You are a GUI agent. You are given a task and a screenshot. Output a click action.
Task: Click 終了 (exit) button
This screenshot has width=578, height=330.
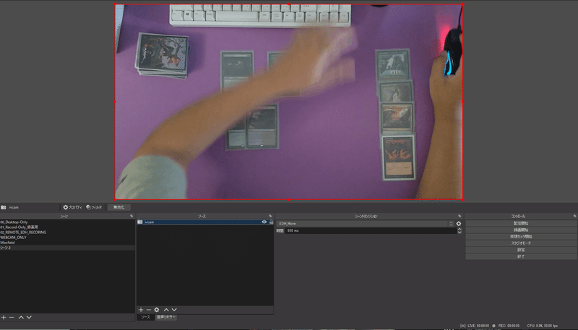521,256
